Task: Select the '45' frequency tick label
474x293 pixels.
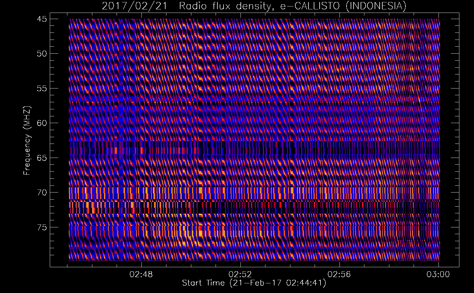Action: pos(42,19)
